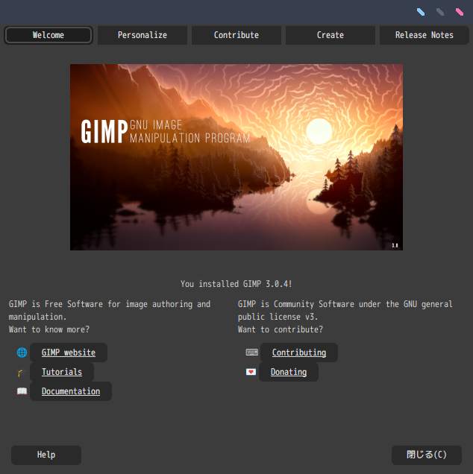Switch to the Welcome tab
This screenshot has height=474, width=473.
pyautogui.click(x=48, y=35)
